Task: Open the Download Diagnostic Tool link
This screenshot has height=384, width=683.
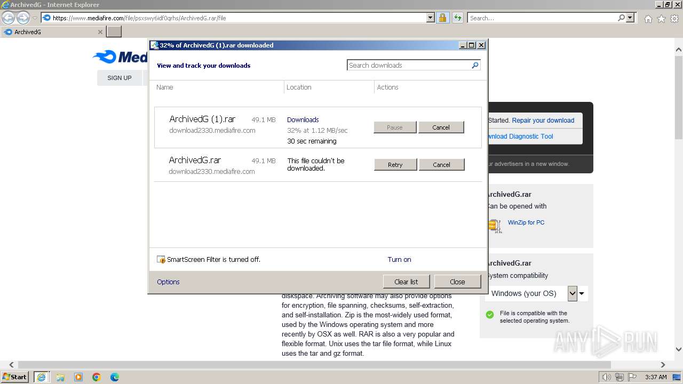Action: point(521,137)
